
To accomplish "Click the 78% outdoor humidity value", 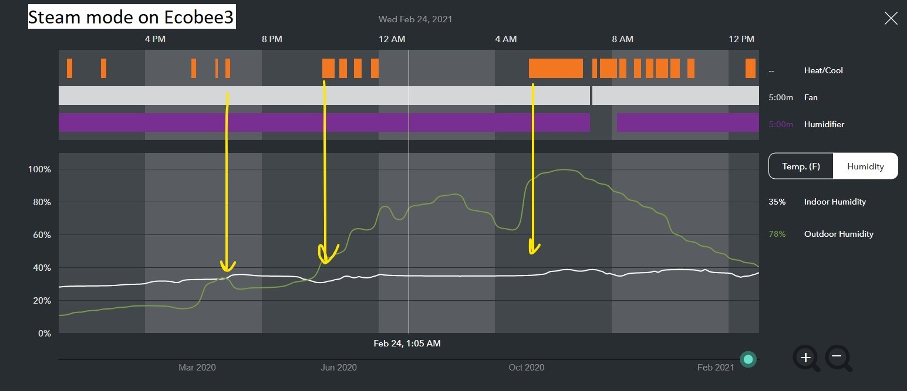I will tap(777, 234).
